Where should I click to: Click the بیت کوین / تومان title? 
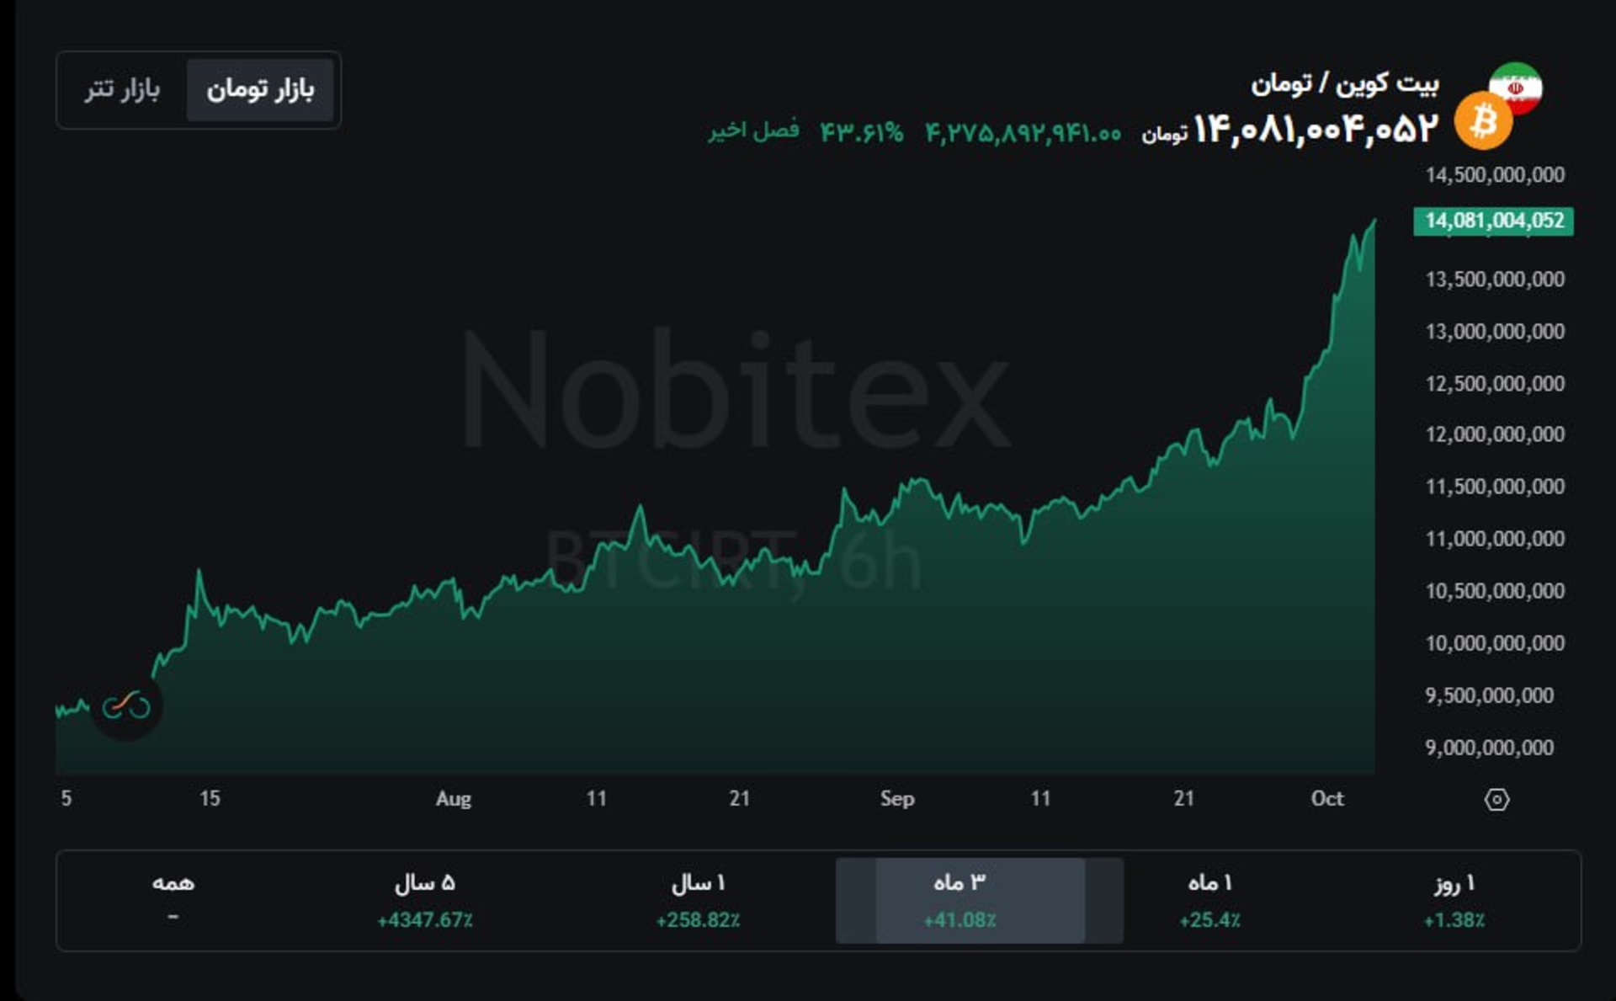coord(1344,83)
